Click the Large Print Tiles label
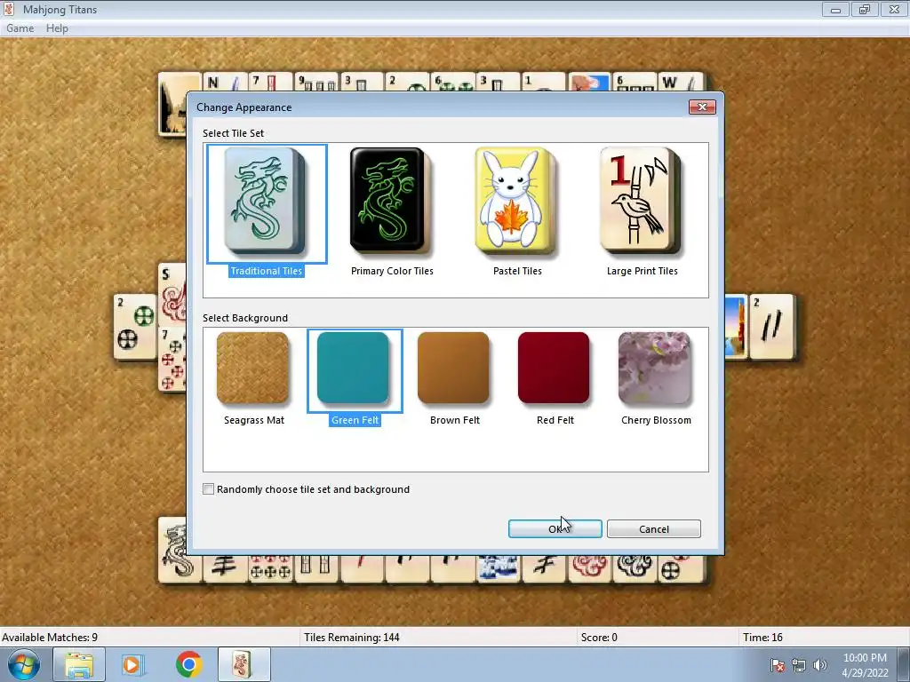 tap(643, 271)
